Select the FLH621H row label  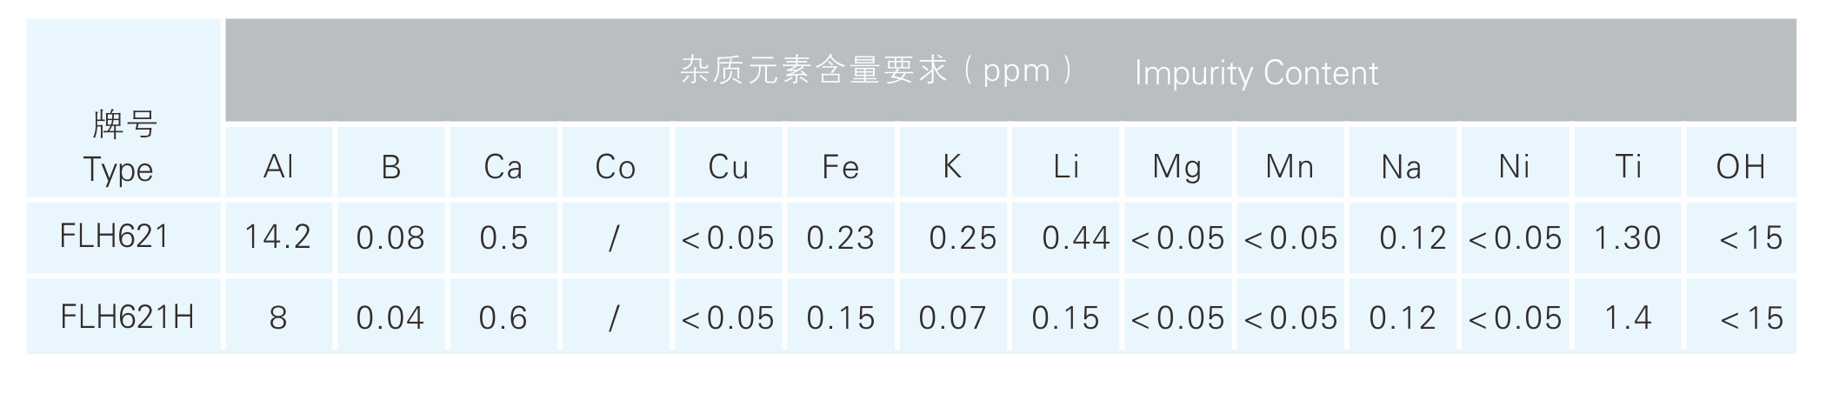tap(127, 317)
